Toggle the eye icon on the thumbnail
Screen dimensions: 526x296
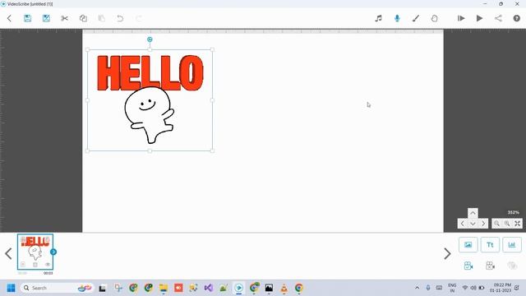48,265
